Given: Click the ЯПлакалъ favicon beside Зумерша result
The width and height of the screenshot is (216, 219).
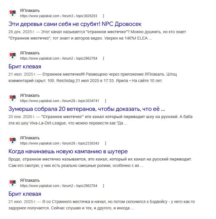Looking at the screenshot, I should (13, 98).
